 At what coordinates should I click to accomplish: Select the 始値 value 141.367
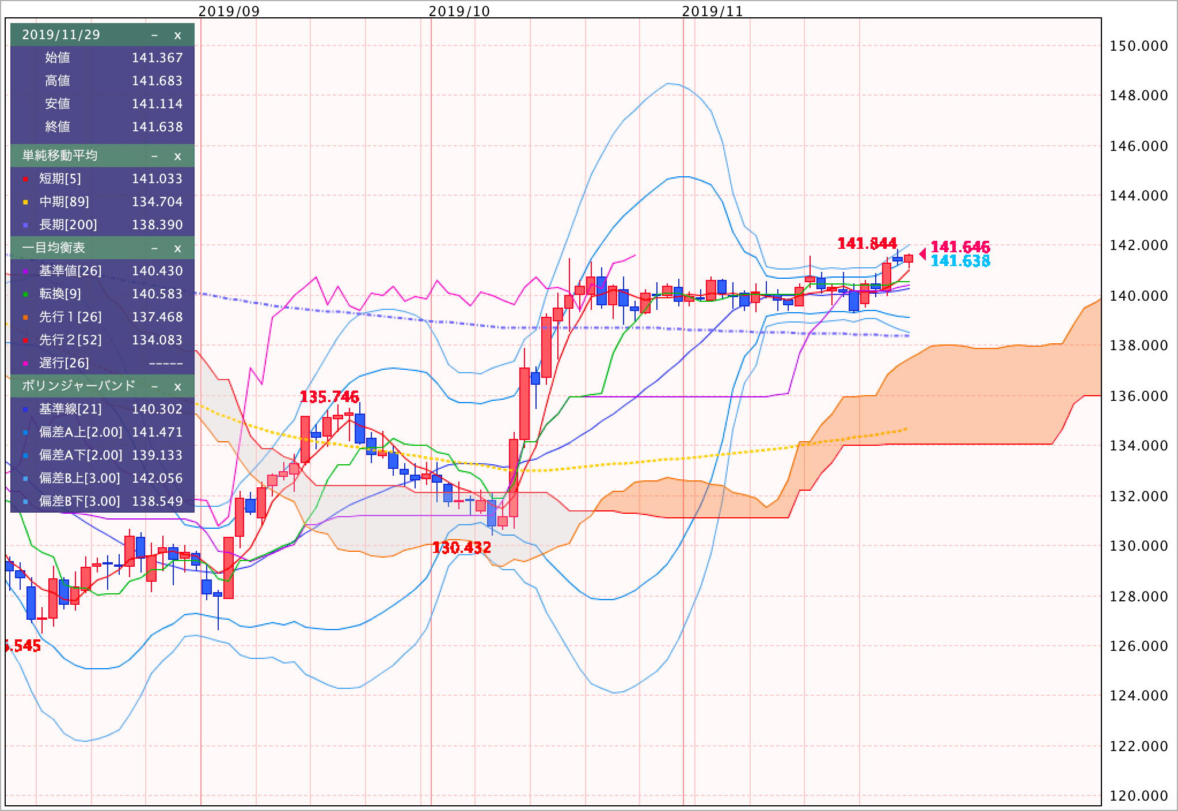[157, 58]
